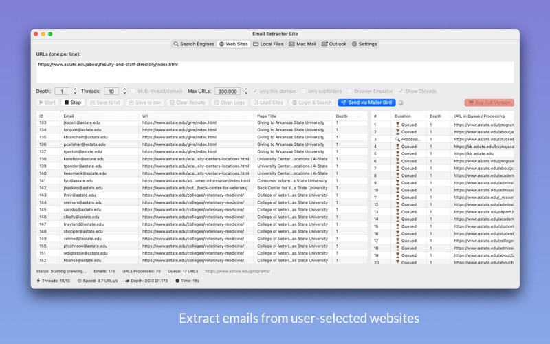Image resolution: width=550 pixels, height=344 pixels.
Task: Send via Mailer Bird
Action: [366, 103]
